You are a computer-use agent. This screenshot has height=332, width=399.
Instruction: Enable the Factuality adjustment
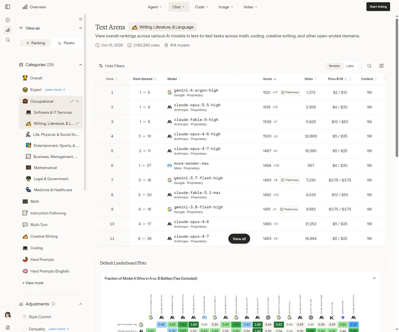[x=24, y=329]
